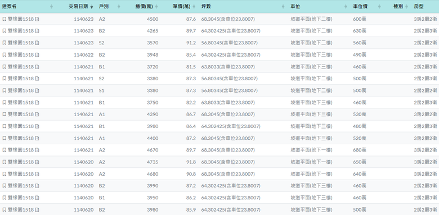Bookmark the row with total price 4265
Screen dimensions: 439x215
point(4,31)
